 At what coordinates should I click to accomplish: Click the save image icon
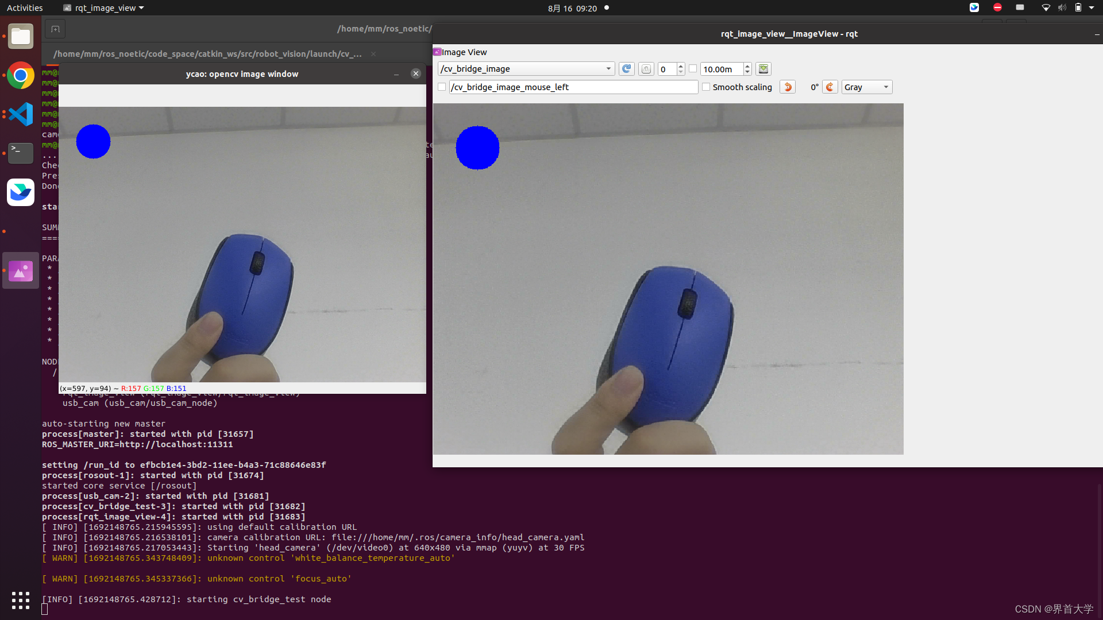point(763,69)
